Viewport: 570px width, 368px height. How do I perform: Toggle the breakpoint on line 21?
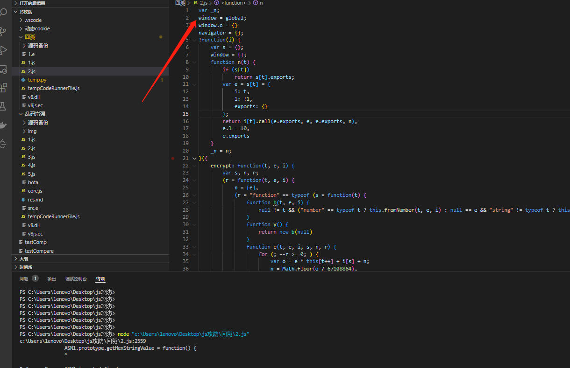pyautogui.click(x=173, y=159)
